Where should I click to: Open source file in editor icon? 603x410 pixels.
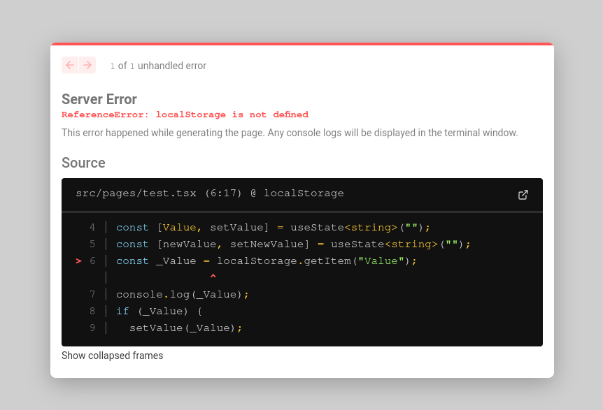click(523, 195)
